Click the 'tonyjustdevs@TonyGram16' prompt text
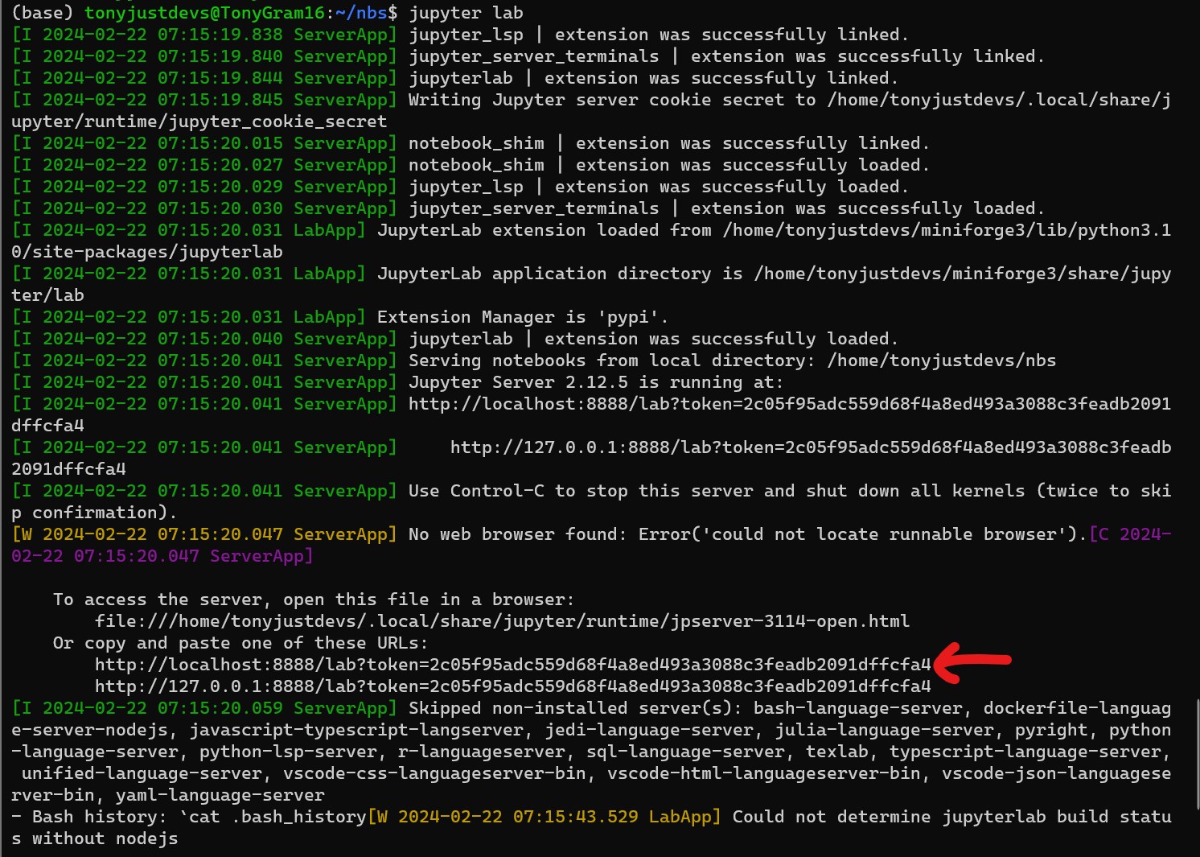This screenshot has width=1200, height=857. pyautogui.click(x=205, y=13)
